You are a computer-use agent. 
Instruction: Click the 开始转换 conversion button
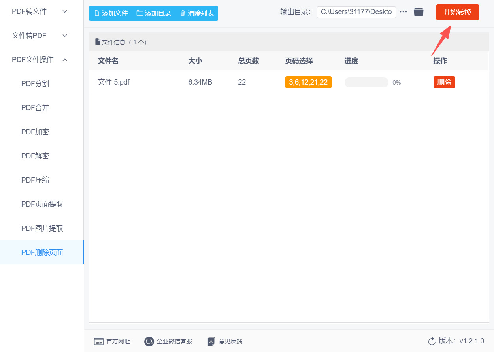[457, 12]
